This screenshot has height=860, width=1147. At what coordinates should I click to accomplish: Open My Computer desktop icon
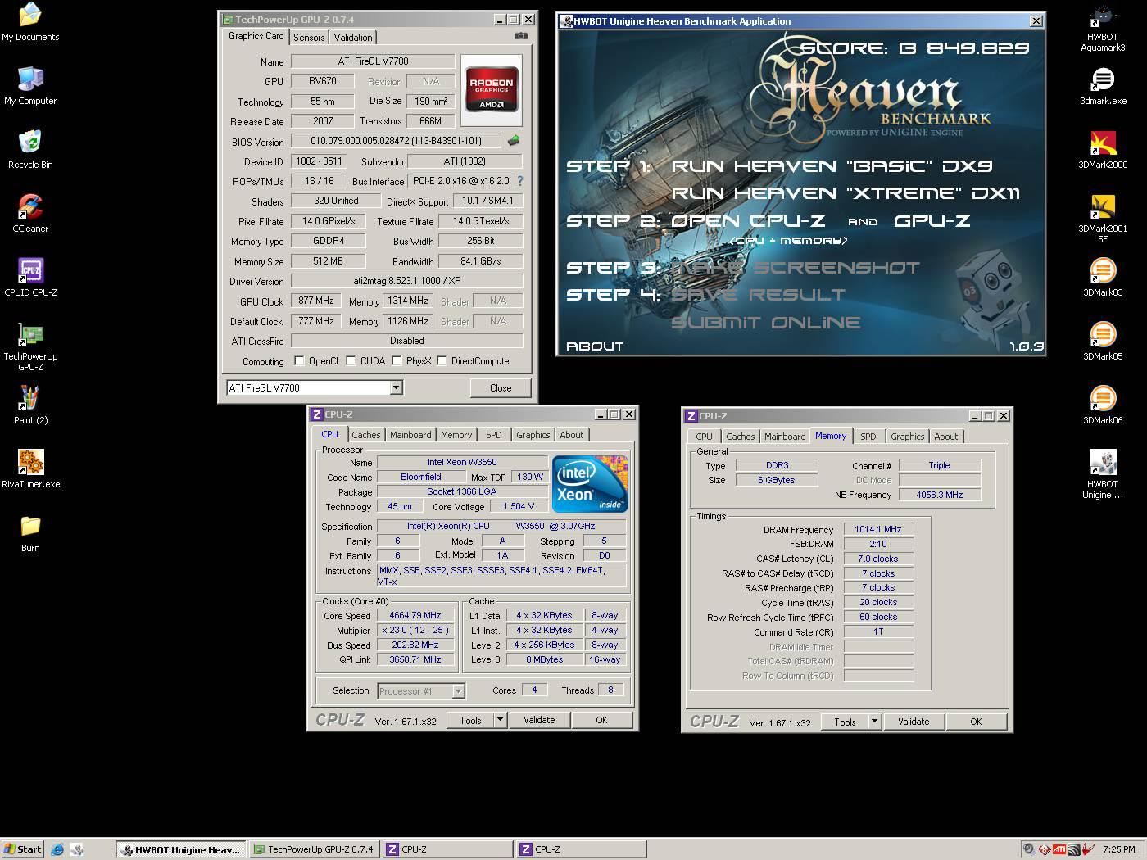30,86
